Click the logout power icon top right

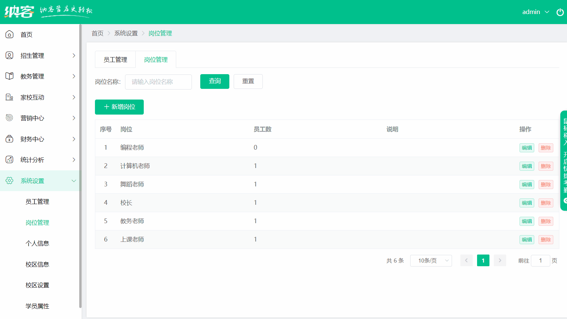(x=560, y=12)
